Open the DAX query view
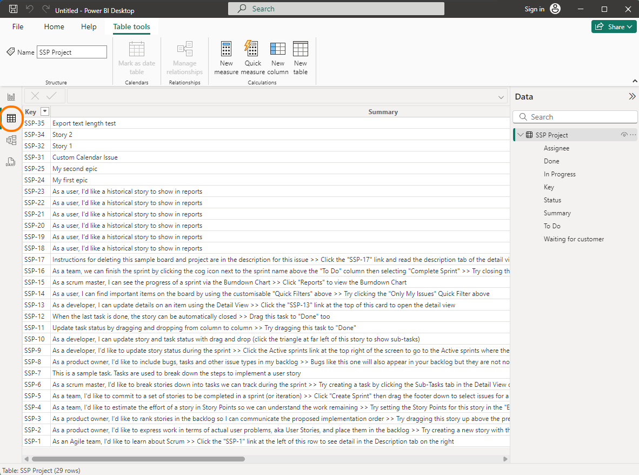639x475 pixels. point(11,161)
